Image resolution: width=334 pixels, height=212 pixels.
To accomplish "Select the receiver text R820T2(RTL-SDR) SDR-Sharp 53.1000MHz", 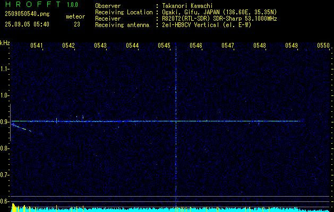I will pos(219,19).
